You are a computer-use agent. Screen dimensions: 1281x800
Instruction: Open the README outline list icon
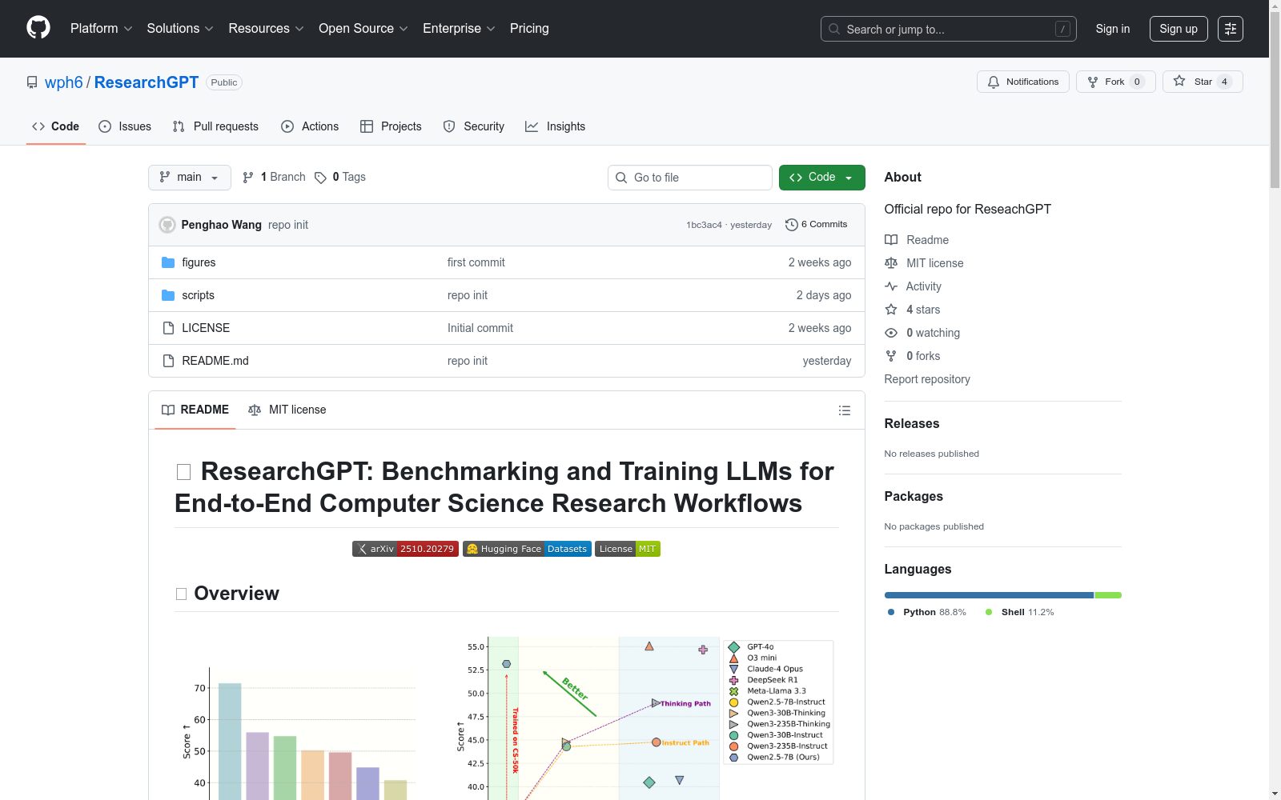tap(845, 410)
